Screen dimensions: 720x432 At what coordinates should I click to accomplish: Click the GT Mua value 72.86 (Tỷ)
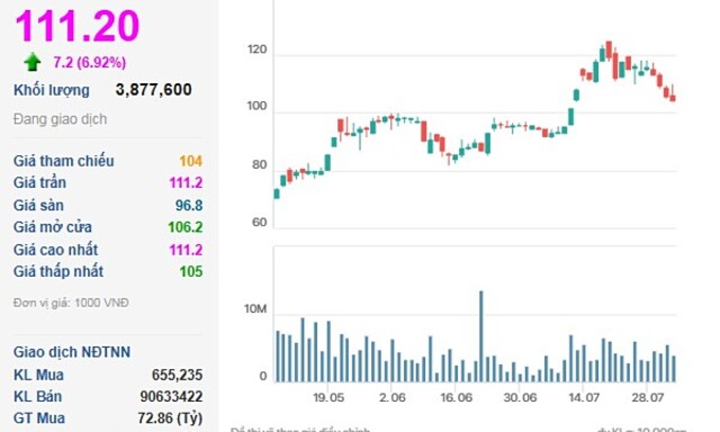tap(169, 418)
